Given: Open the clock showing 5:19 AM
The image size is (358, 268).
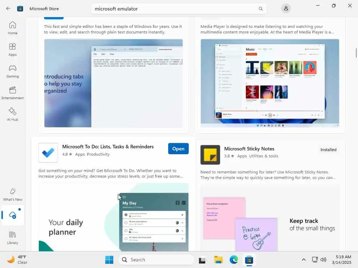Looking at the screenshot, I should click(x=342, y=260).
